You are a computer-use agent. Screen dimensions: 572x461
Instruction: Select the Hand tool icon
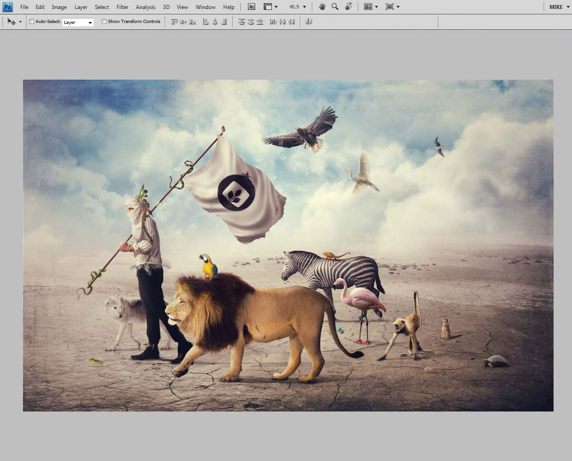322,7
